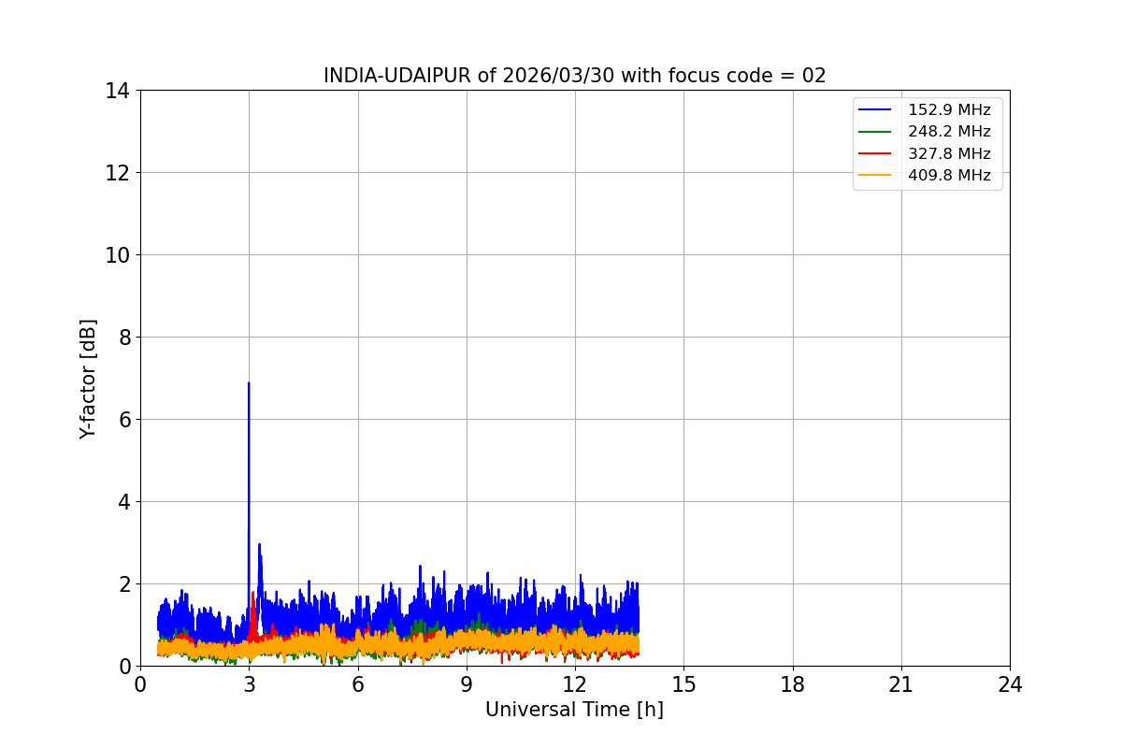Click the plot title INDIA-UDAIPUR of 2026/03/30
The image size is (1122, 748).
point(574,76)
